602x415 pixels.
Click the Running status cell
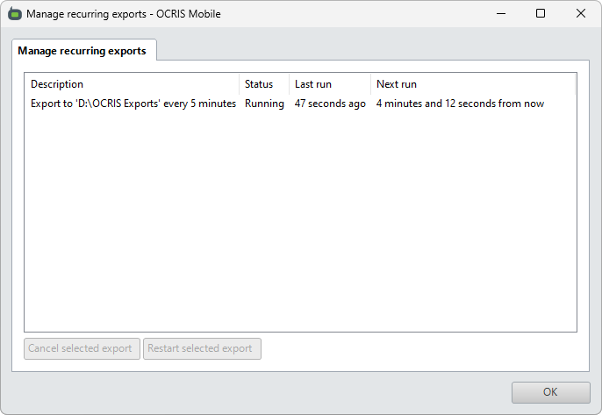point(264,104)
